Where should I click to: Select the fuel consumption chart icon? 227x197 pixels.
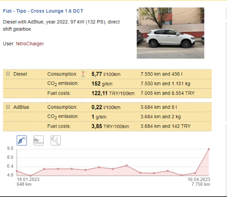22,140
